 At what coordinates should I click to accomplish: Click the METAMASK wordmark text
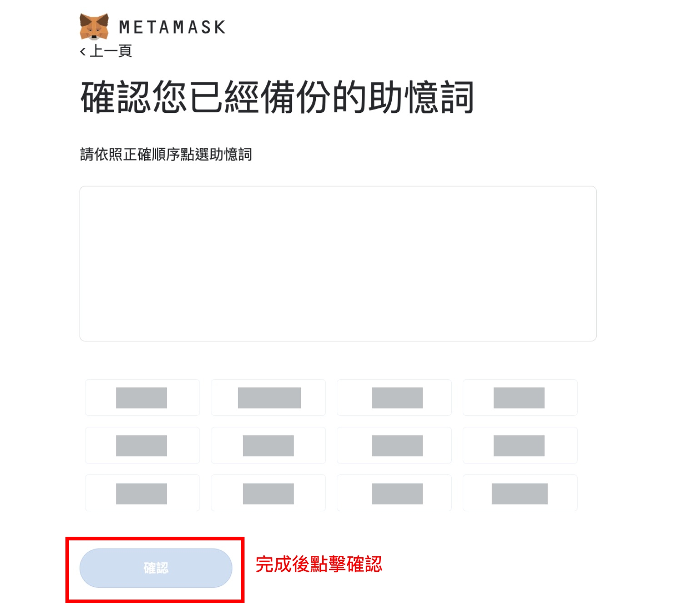click(x=172, y=27)
